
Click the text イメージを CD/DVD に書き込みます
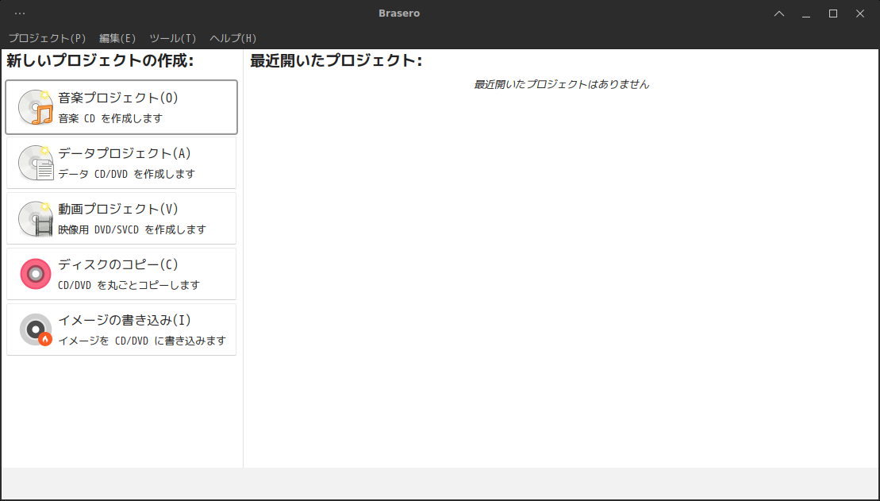pyautogui.click(x=142, y=341)
